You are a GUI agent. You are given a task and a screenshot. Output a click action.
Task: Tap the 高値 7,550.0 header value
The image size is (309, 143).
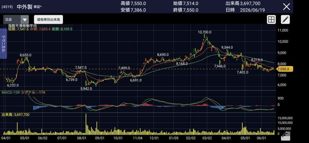pyautogui.click(x=133, y=3)
